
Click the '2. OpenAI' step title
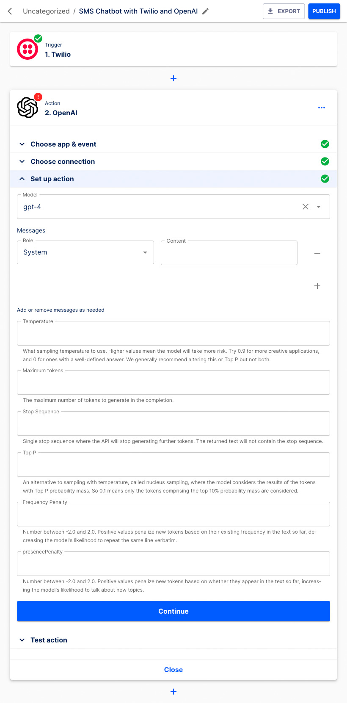61,113
